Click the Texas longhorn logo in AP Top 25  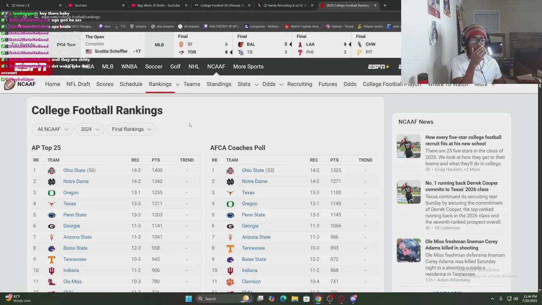coord(52,204)
